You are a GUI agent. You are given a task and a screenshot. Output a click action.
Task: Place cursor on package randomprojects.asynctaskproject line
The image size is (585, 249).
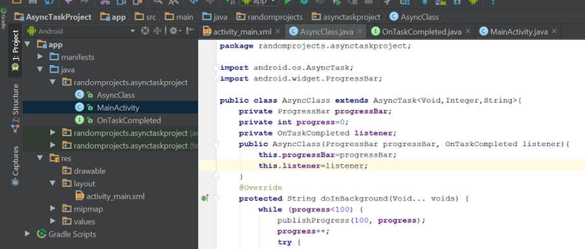click(315, 46)
